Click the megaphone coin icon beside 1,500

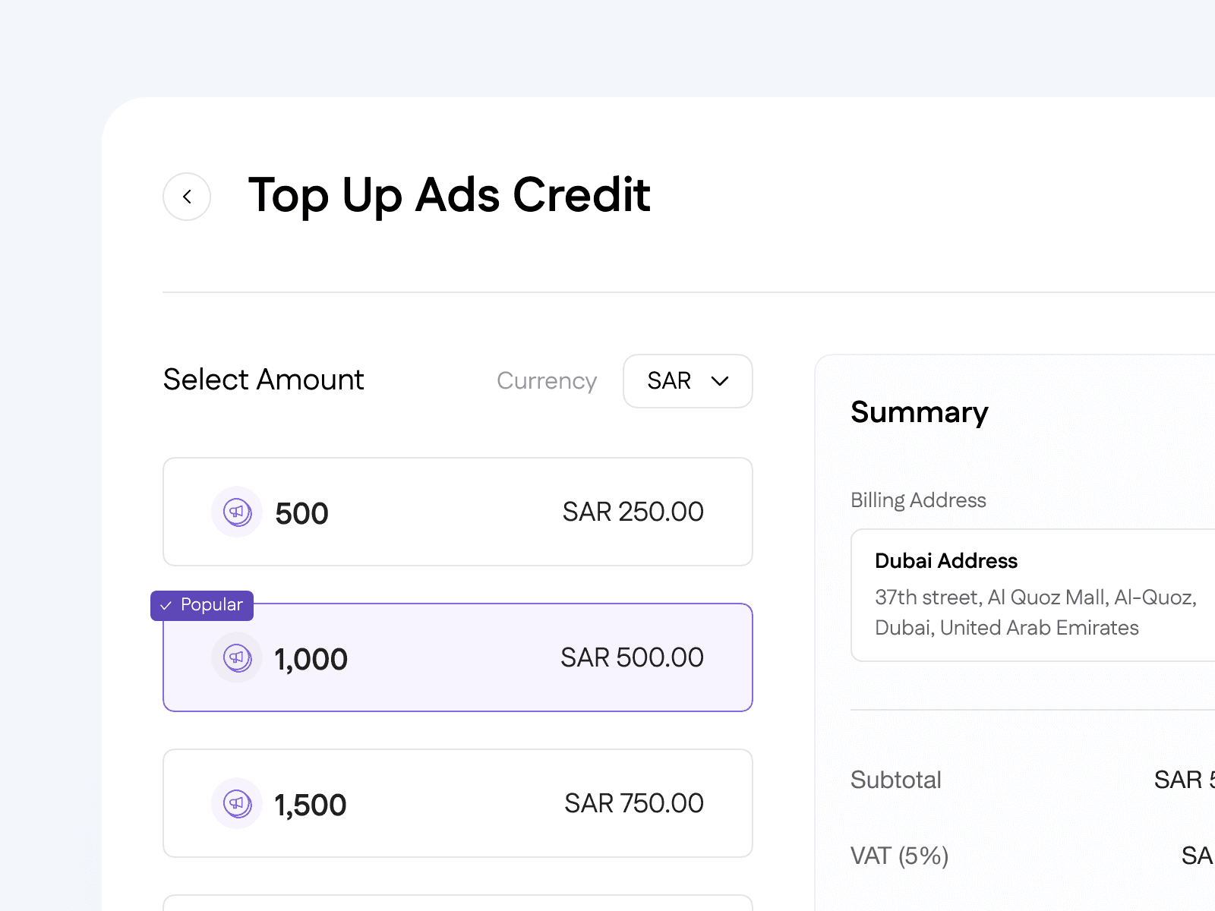coord(237,803)
